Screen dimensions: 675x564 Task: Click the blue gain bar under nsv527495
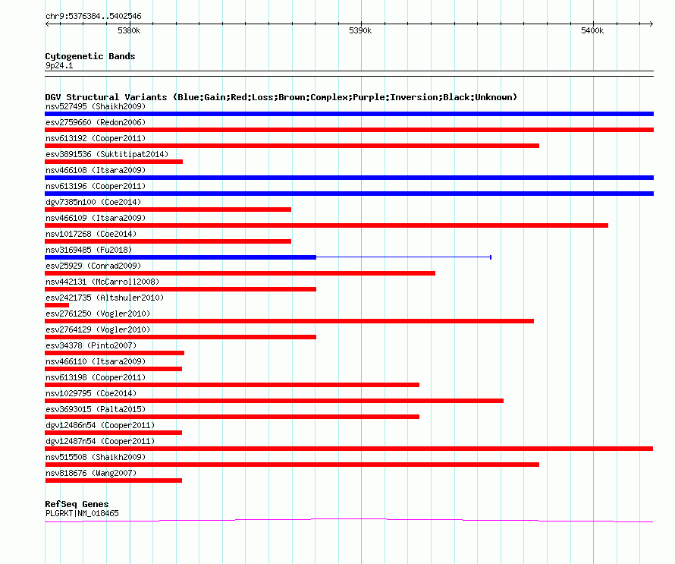[349, 114]
